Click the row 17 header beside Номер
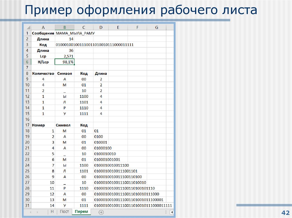292x218 pixels. point(27,125)
